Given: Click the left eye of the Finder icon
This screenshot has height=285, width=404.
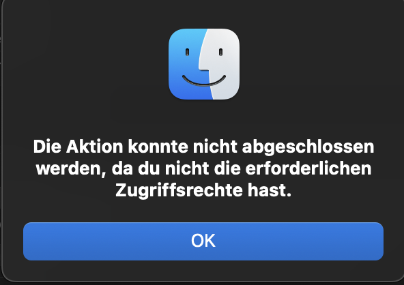Looking at the screenshot, I should [x=187, y=52].
